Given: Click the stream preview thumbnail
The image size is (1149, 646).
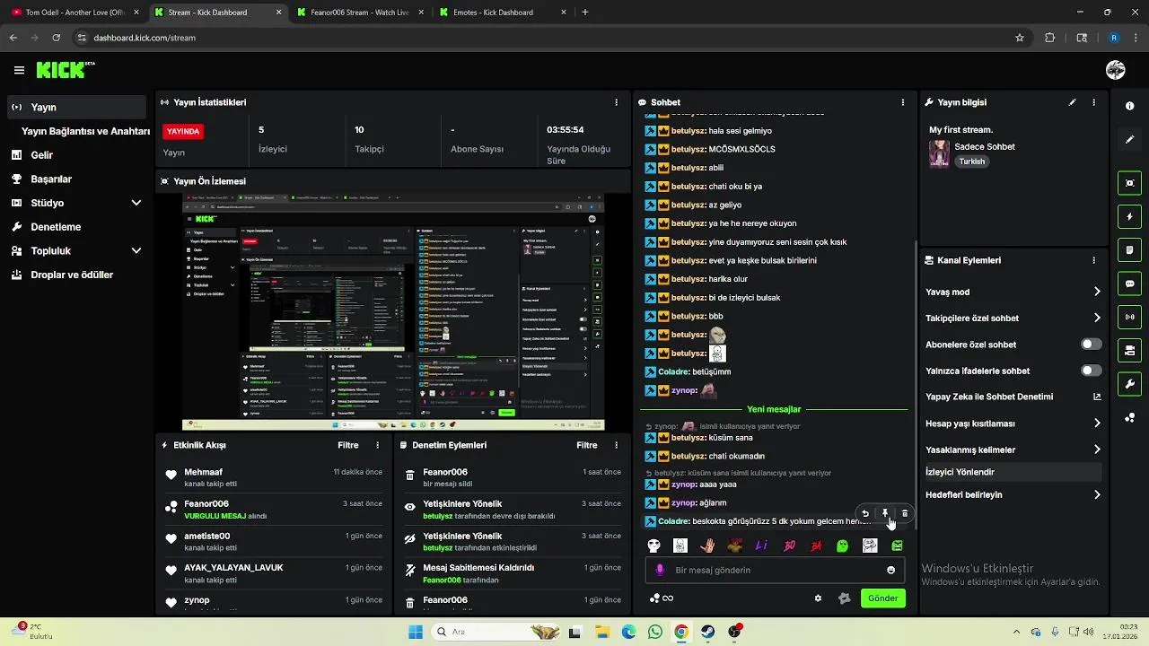Looking at the screenshot, I should click(393, 311).
